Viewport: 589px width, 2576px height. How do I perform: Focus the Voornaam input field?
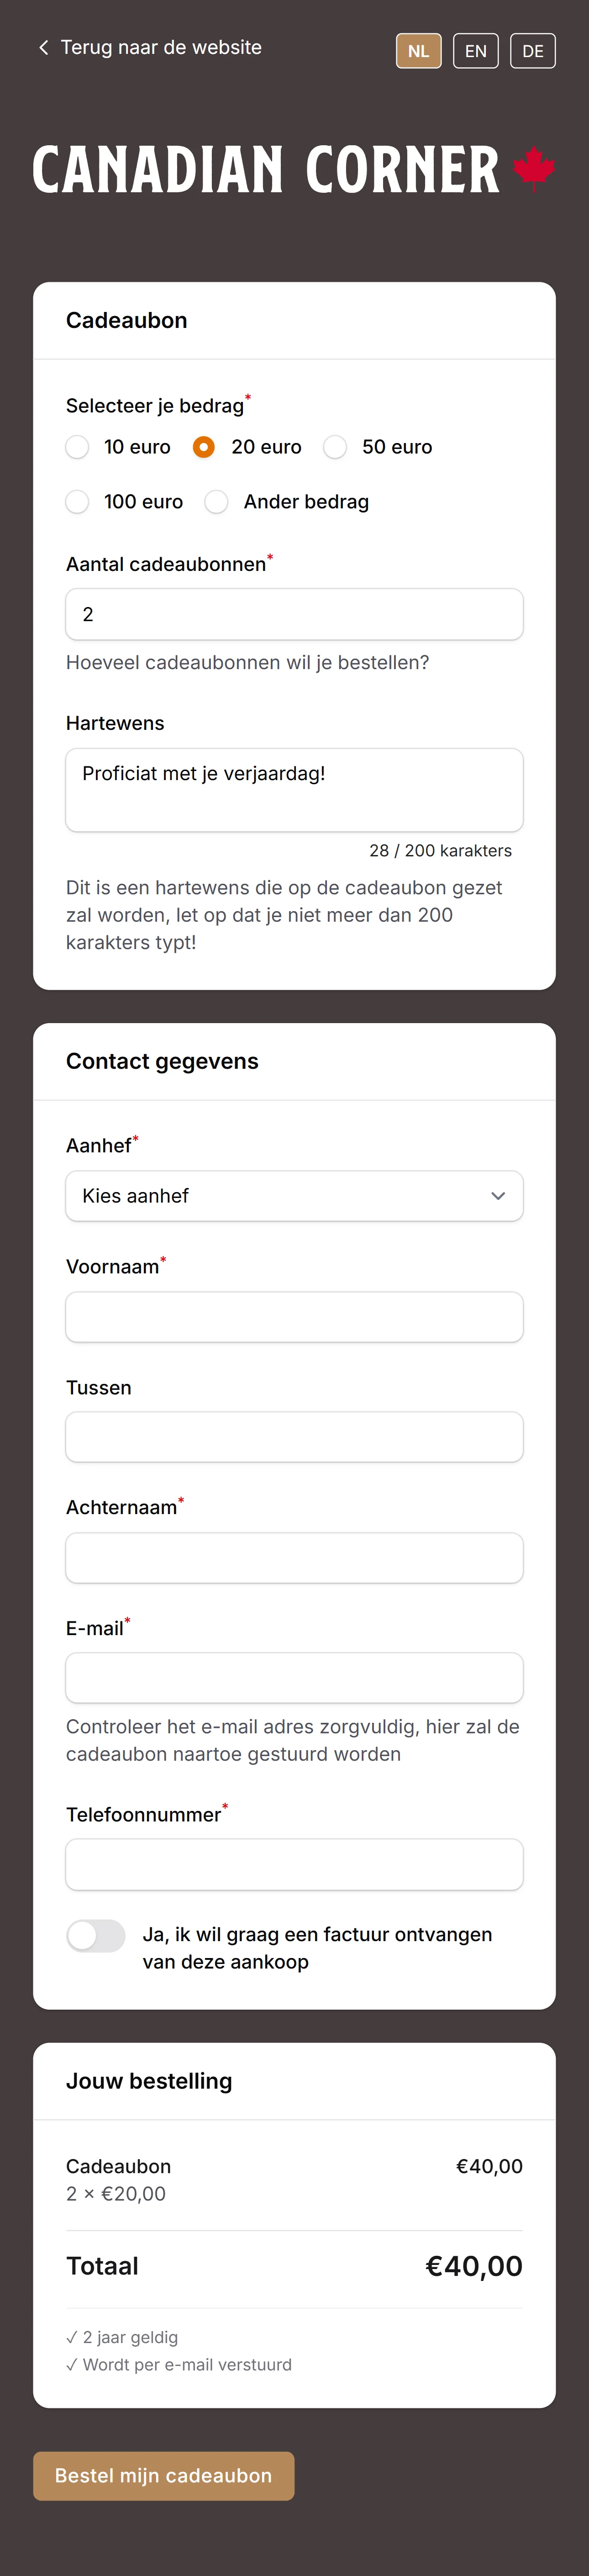293,1317
